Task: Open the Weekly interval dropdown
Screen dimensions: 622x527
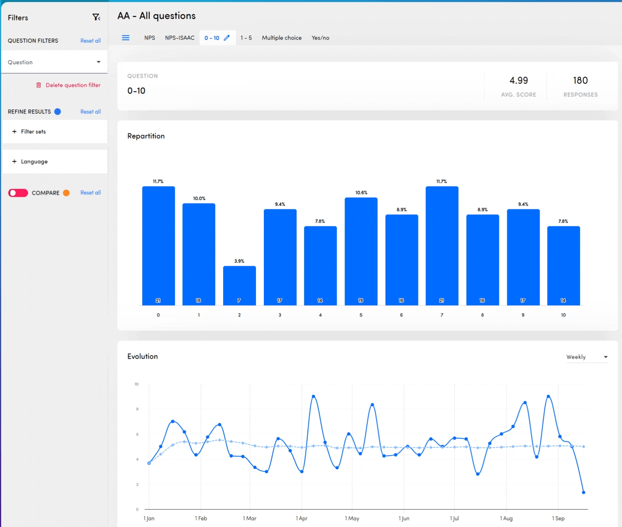Action: [x=587, y=357]
